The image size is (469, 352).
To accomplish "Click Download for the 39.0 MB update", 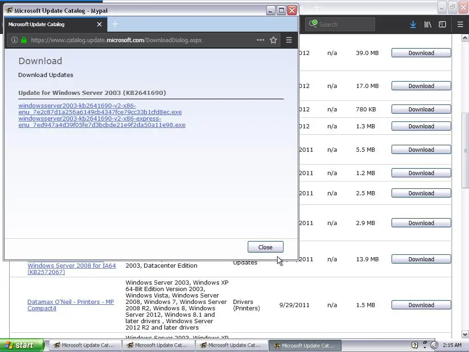I will (x=421, y=53).
